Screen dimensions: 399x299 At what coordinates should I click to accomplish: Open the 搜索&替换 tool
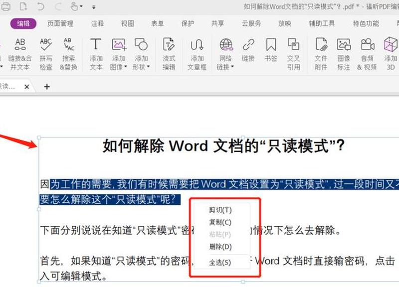68,54
